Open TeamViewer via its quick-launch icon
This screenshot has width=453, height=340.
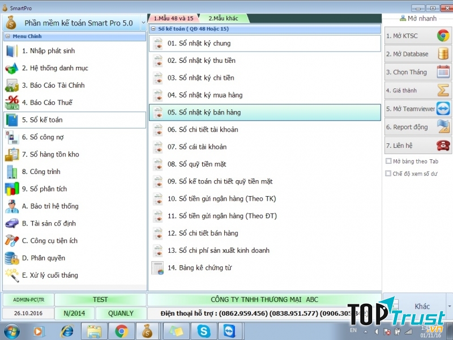[443, 109]
